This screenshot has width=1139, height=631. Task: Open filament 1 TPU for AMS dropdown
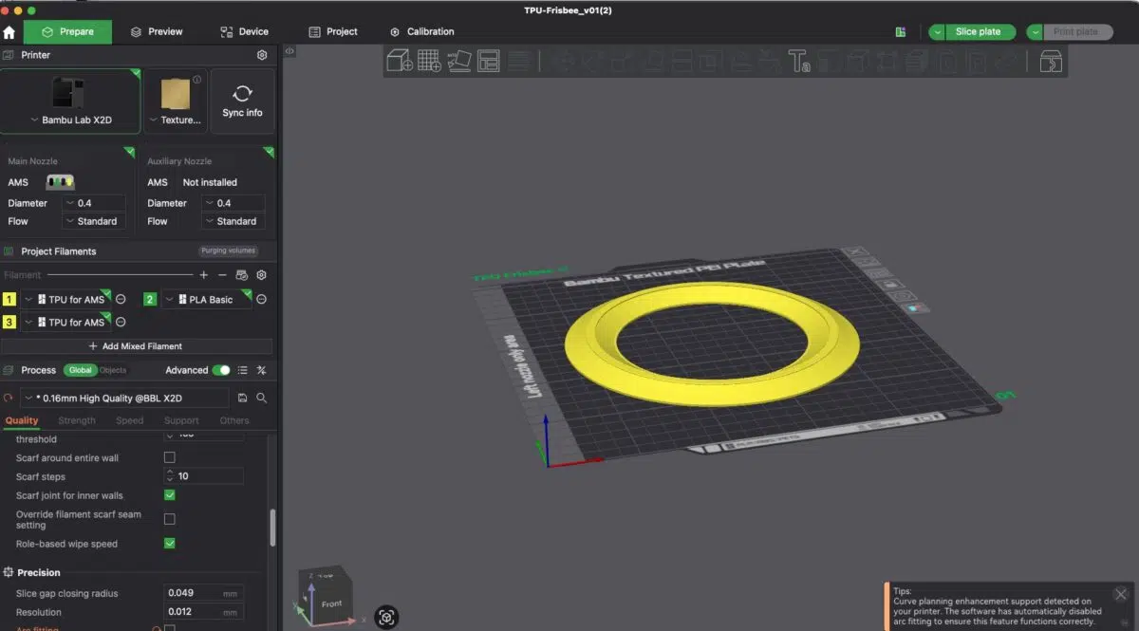coord(67,299)
